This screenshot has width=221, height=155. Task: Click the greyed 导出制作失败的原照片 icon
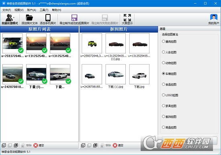coord(105,18)
